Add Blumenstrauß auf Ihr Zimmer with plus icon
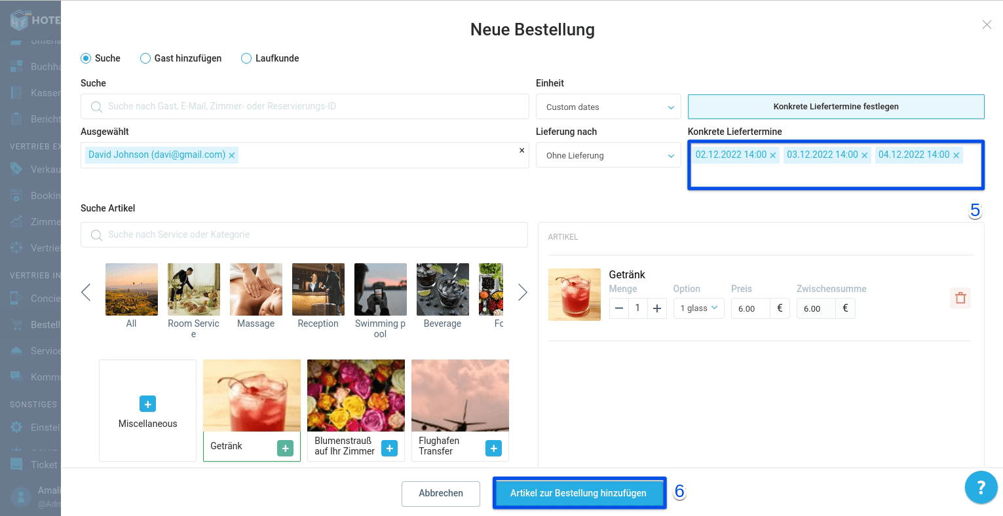 pyautogui.click(x=389, y=449)
